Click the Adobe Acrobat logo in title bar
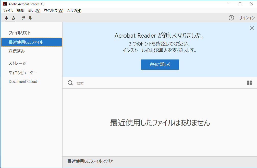 pyautogui.click(x=5, y=4)
